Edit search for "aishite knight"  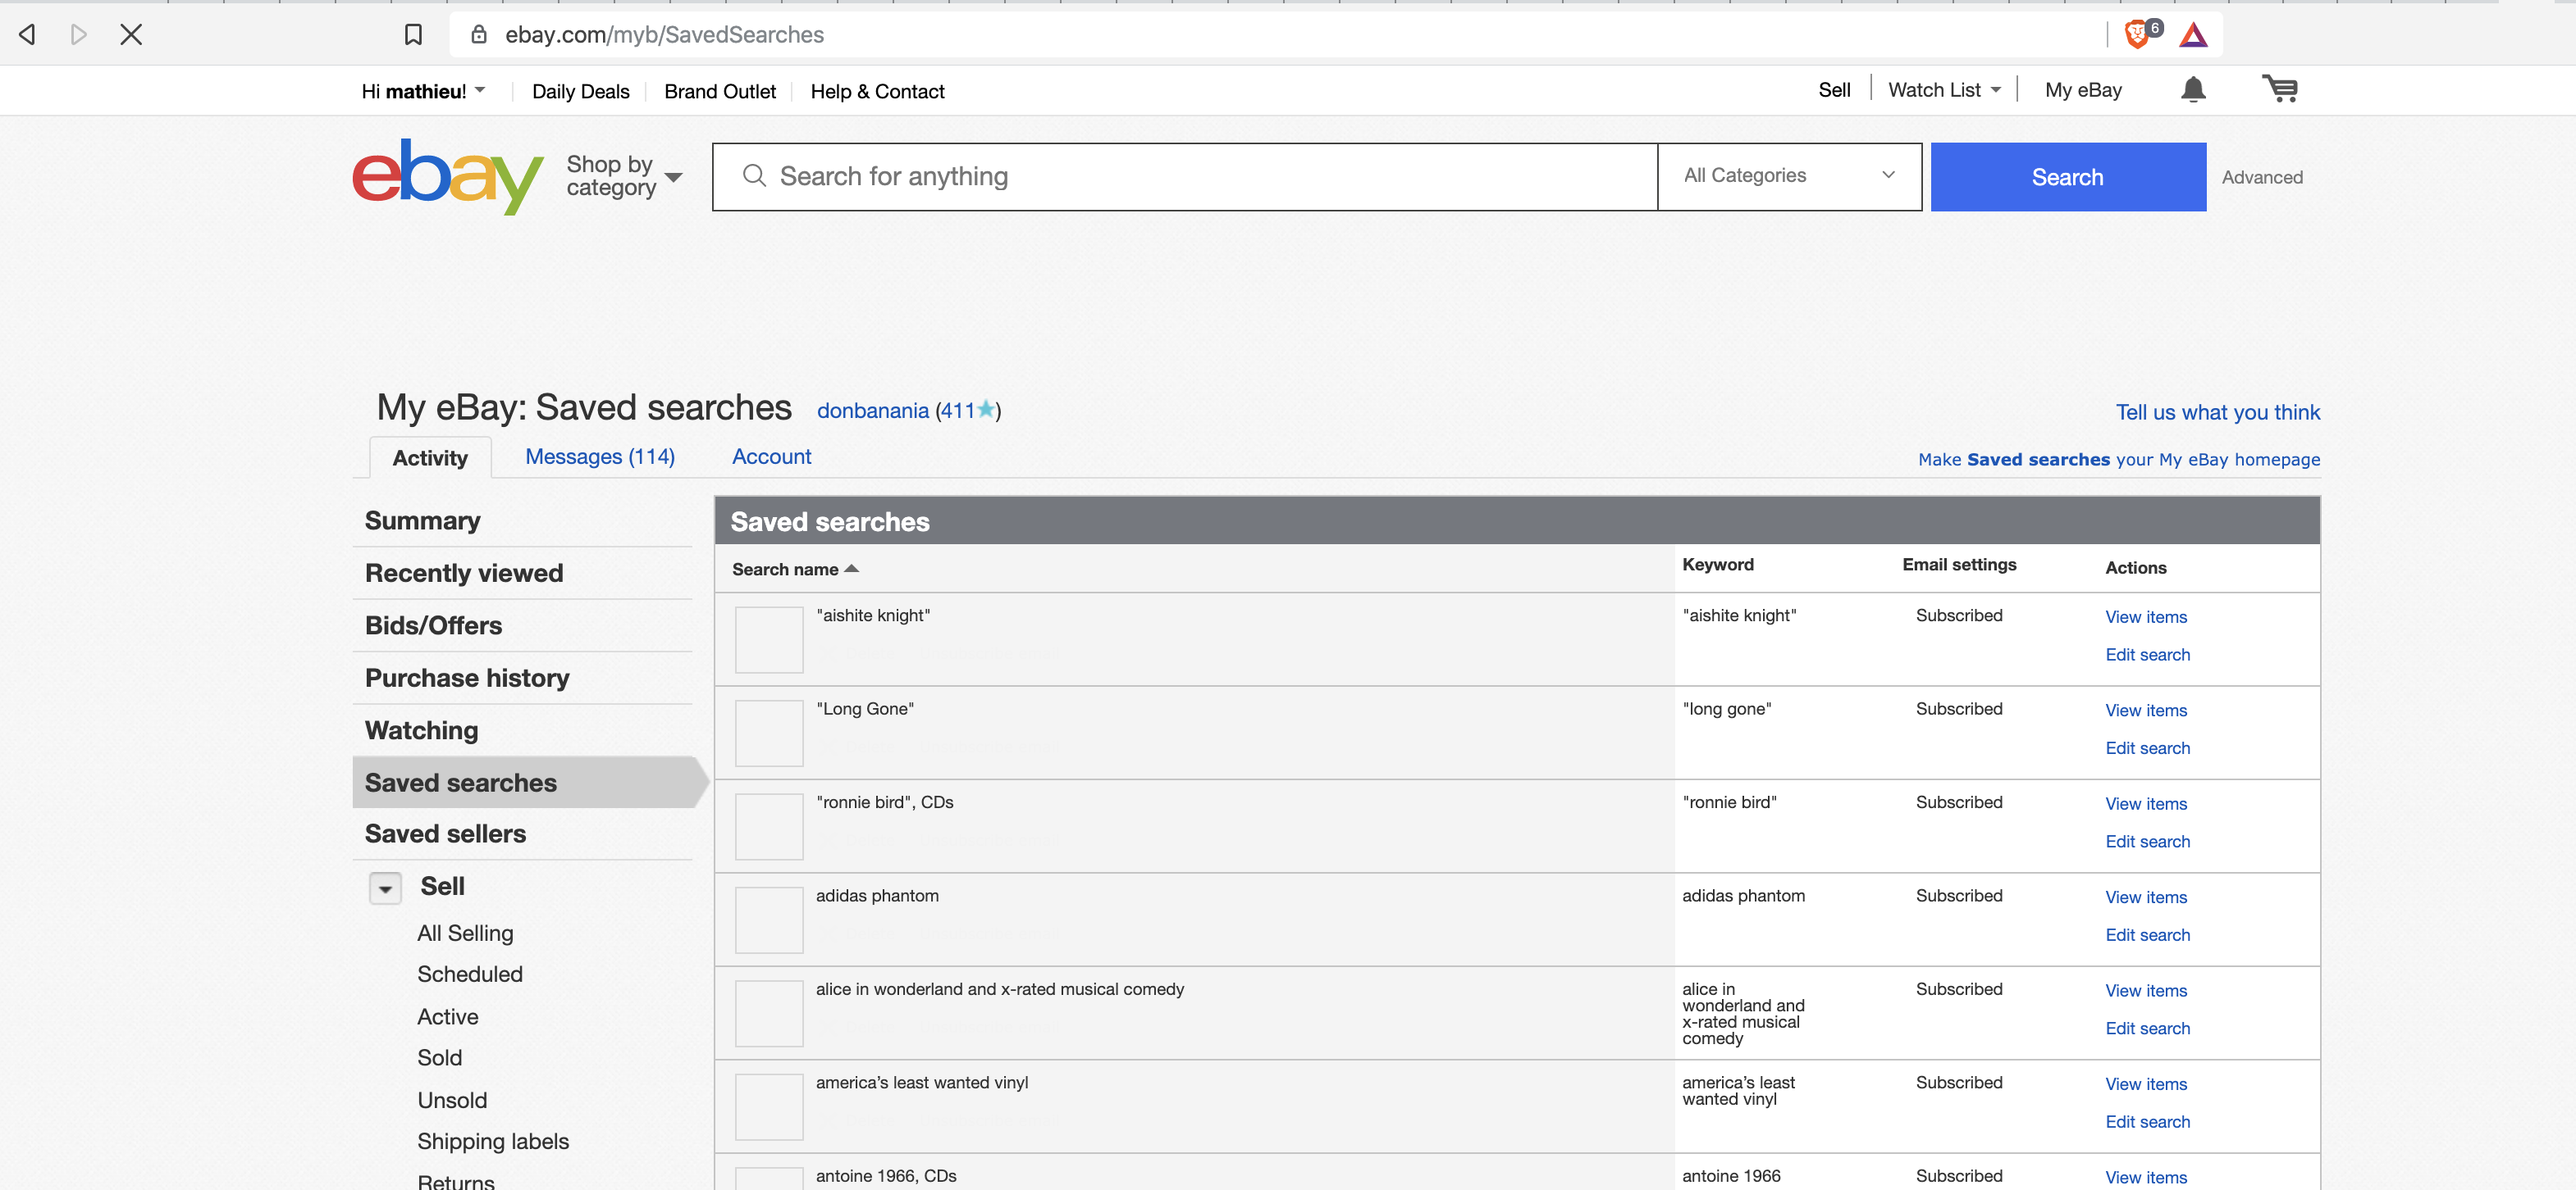click(2147, 655)
